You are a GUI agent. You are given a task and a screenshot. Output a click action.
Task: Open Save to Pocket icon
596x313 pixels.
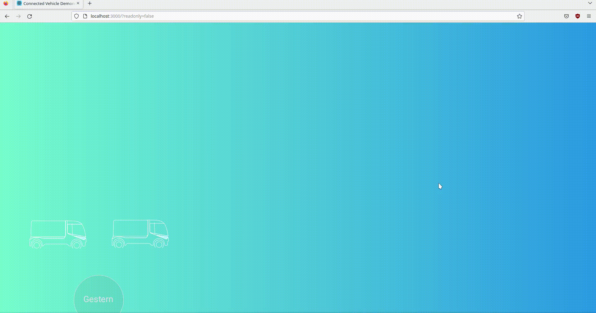coord(566,16)
